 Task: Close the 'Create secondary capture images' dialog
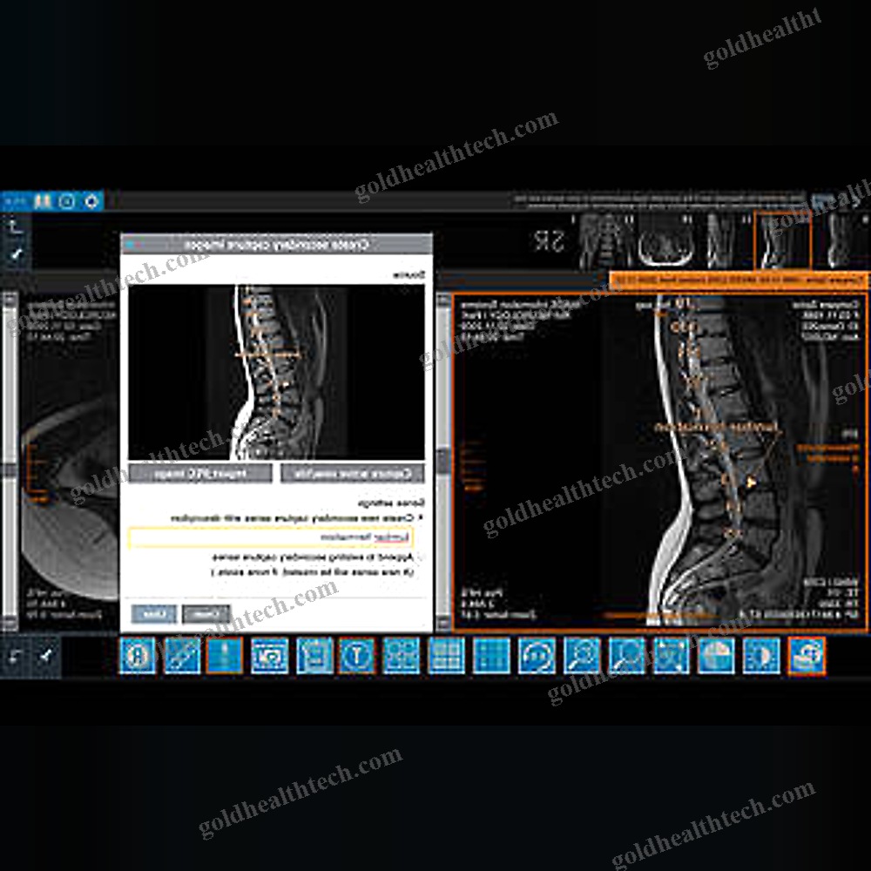(x=130, y=244)
